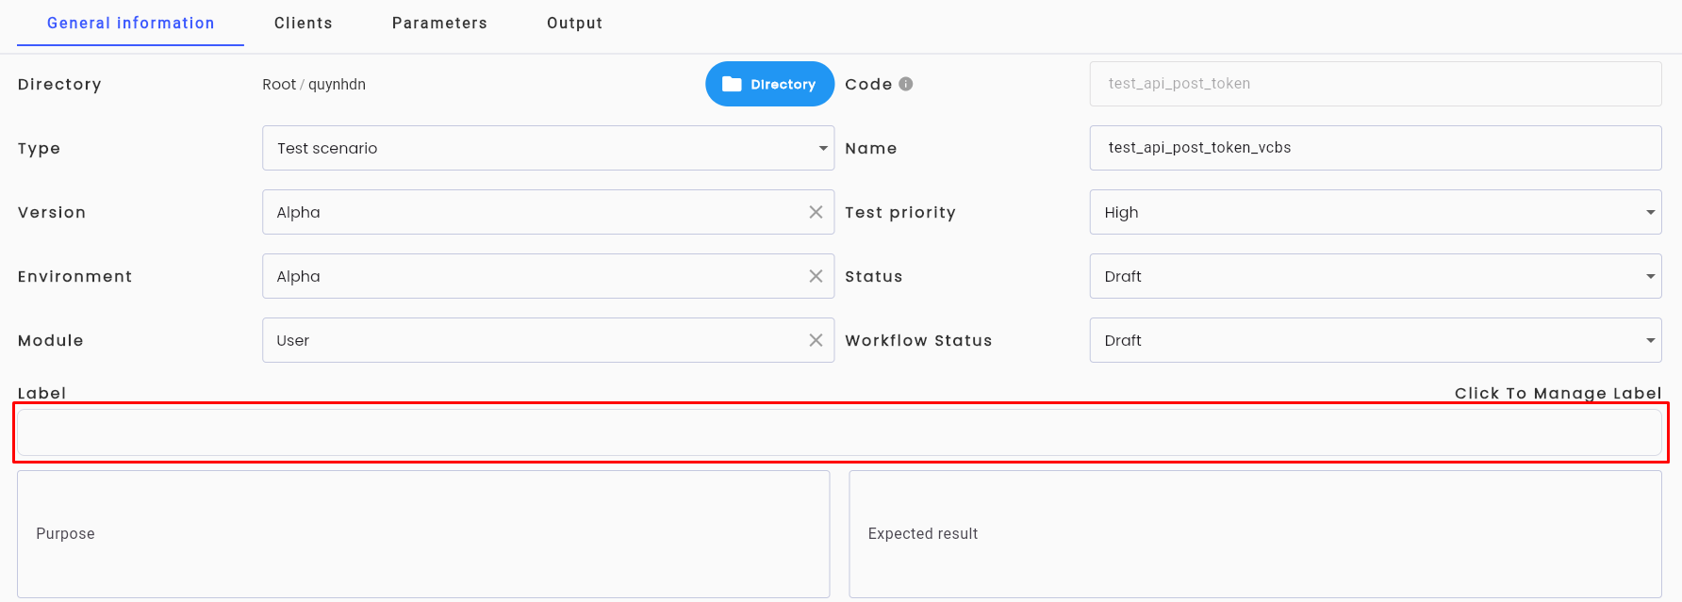
Task: Click into the Expected result text area
Action: [x=1255, y=534]
